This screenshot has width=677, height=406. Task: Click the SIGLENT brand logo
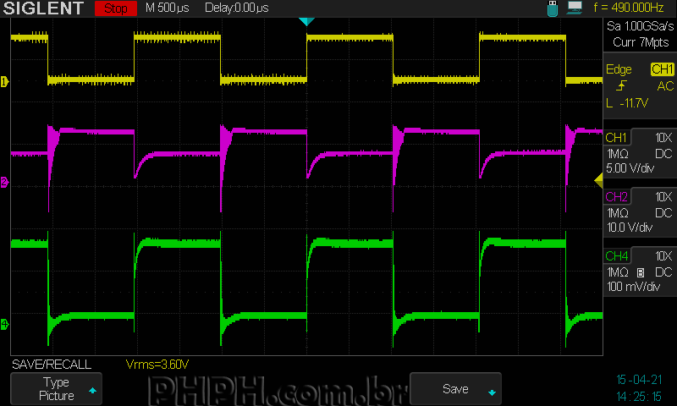43,8
